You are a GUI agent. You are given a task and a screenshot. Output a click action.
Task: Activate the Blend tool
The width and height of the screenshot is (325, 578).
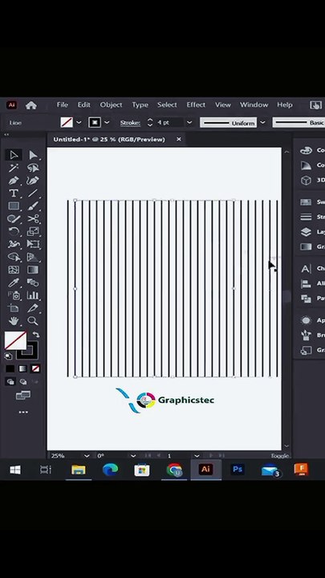[33, 283]
